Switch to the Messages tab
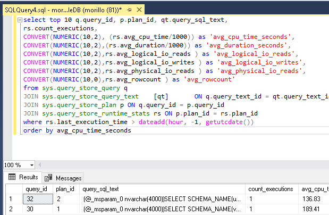 (63, 178)
